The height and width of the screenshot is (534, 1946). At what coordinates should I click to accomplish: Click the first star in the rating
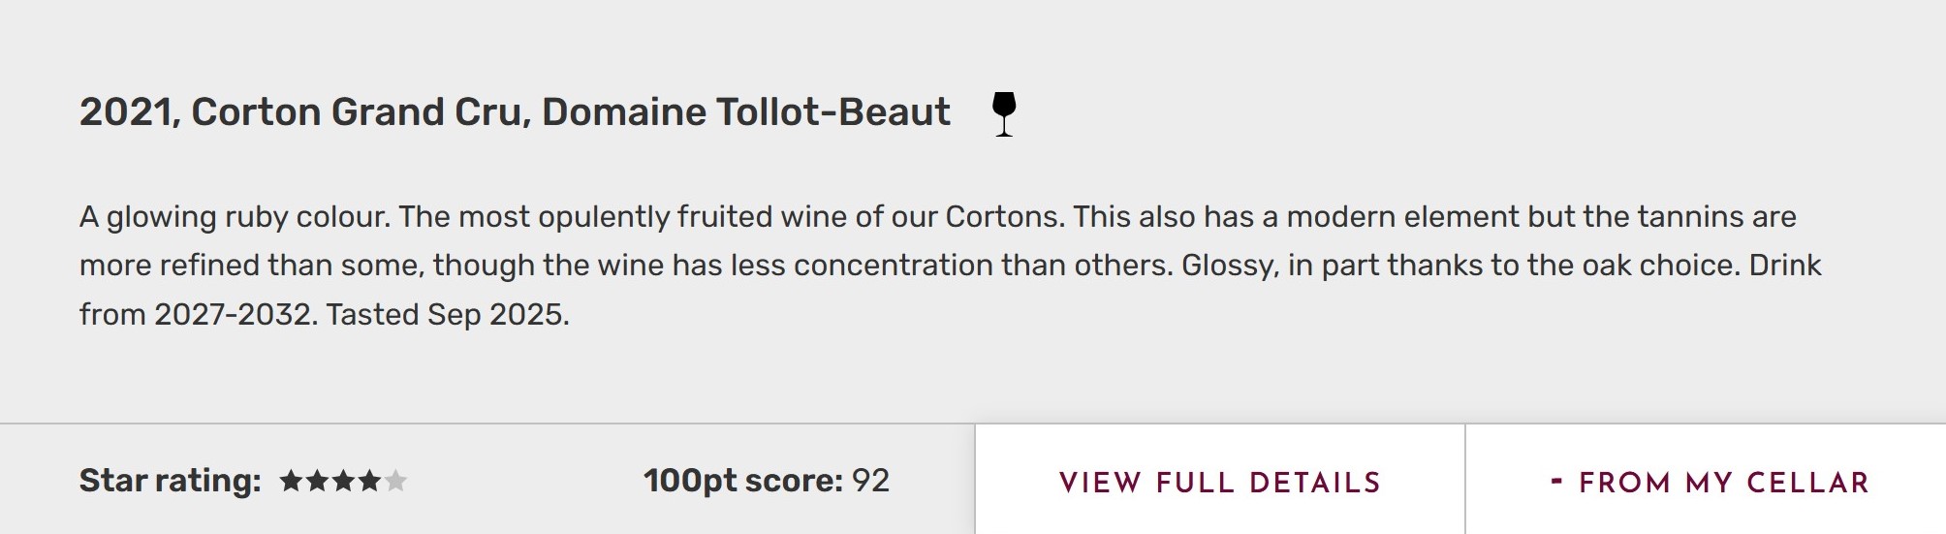click(x=291, y=481)
